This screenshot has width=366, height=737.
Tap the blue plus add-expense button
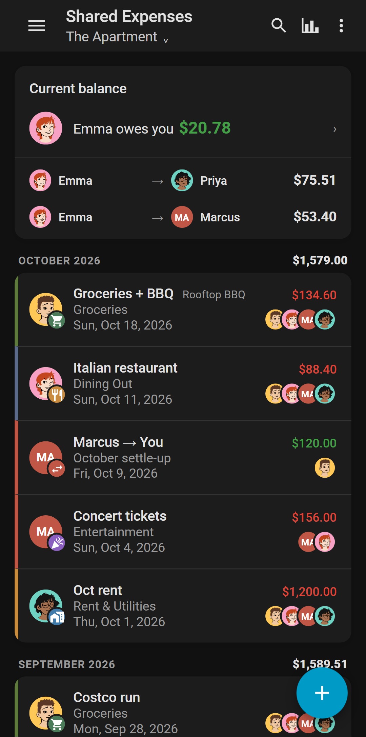(x=322, y=693)
